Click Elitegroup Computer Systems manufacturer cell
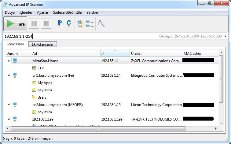This screenshot has height=144, width=231. click(157, 76)
